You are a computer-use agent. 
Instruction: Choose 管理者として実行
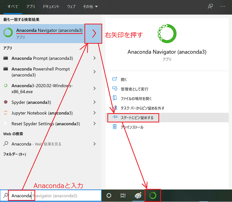point(134,89)
